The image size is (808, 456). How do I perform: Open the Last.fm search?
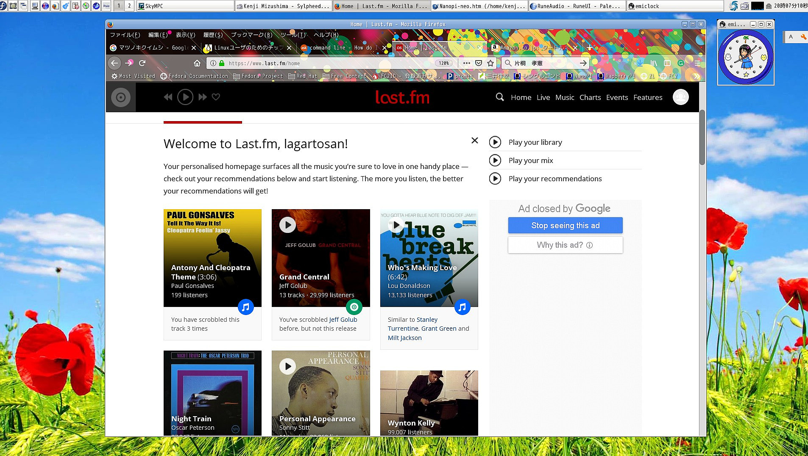[x=499, y=97]
